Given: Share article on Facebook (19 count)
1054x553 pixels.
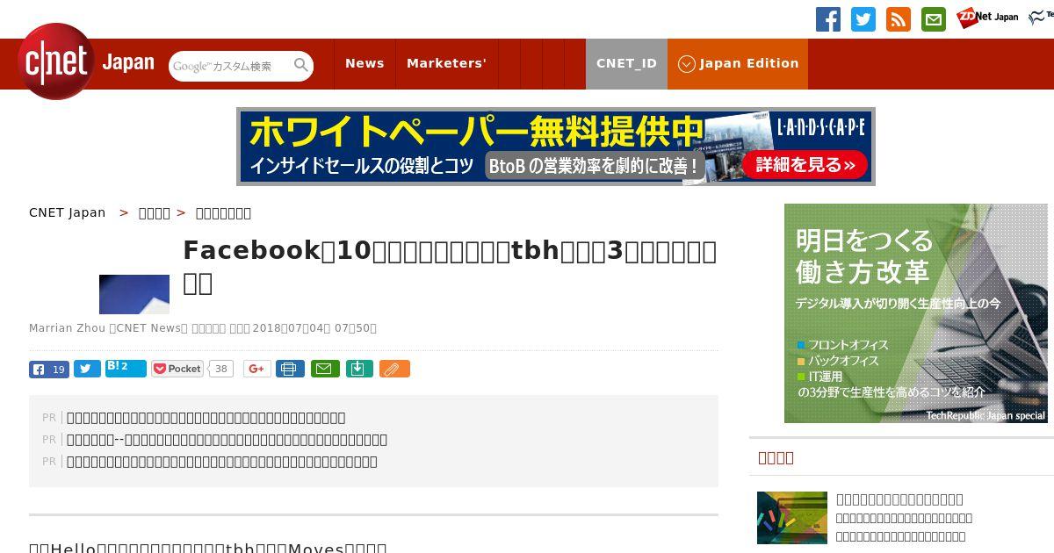Looking at the screenshot, I should point(49,369).
